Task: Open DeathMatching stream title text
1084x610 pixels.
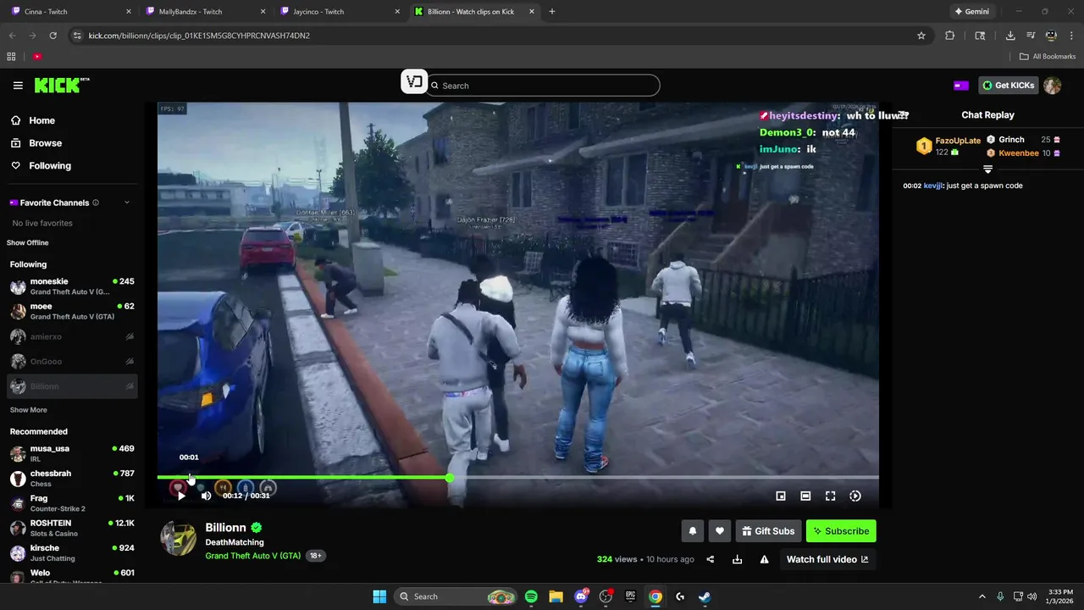Action: click(x=235, y=542)
